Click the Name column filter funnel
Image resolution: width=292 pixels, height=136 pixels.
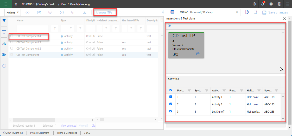[x=55, y=28]
